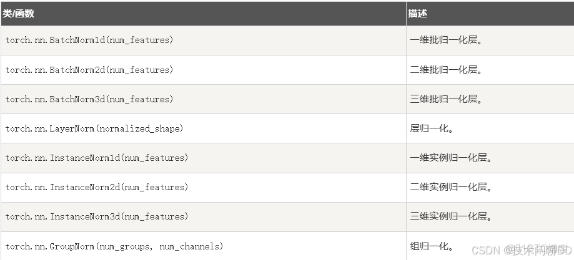Select the torch.nn.BatchNorm1d(num_features) cell
The image size is (574, 260).
[89, 41]
